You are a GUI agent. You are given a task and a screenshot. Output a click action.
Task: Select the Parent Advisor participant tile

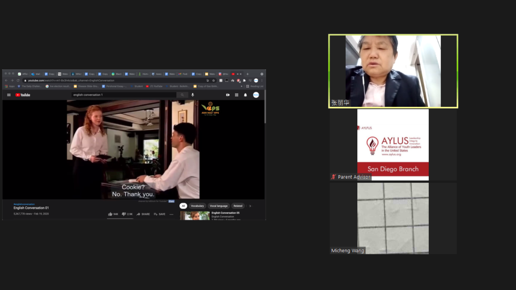393,144
